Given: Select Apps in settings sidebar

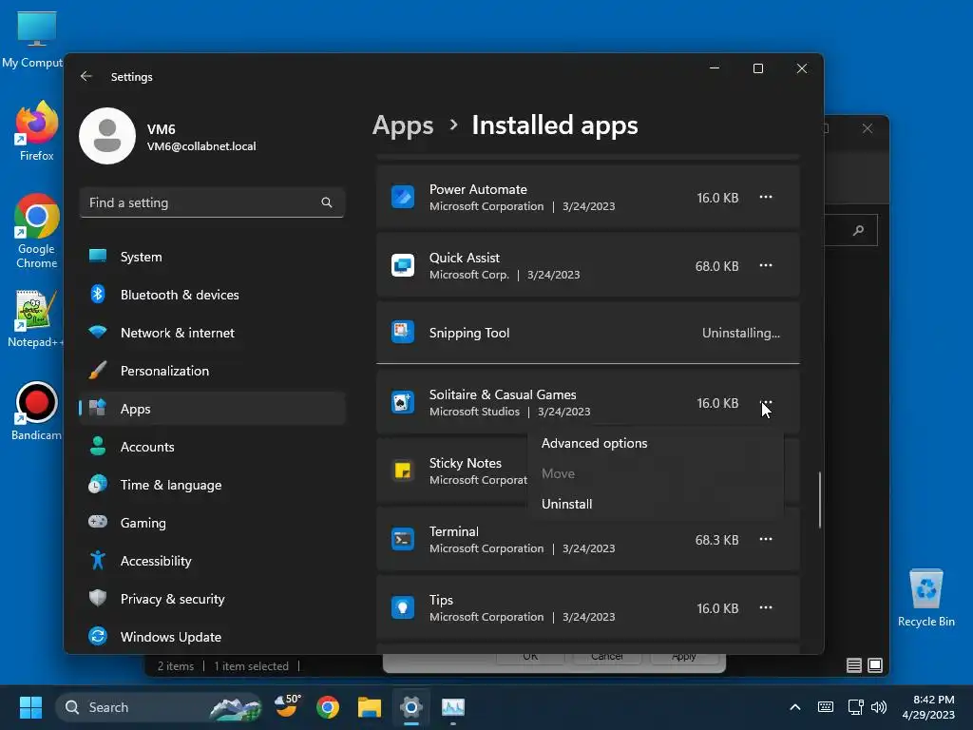Looking at the screenshot, I should (x=212, y=409).
